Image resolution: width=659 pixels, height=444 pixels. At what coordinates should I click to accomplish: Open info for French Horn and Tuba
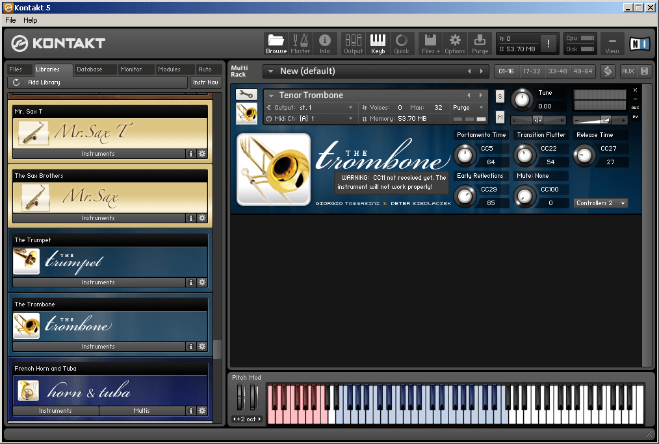pyautogui.click(x=191, y=410)
